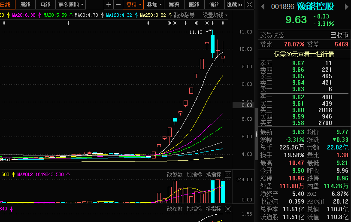Viewport: 351px width, 222px height.
Task: Toggle 融资融券 margin trading indicator
Action: pyautogui.click(x=184, y=15)
